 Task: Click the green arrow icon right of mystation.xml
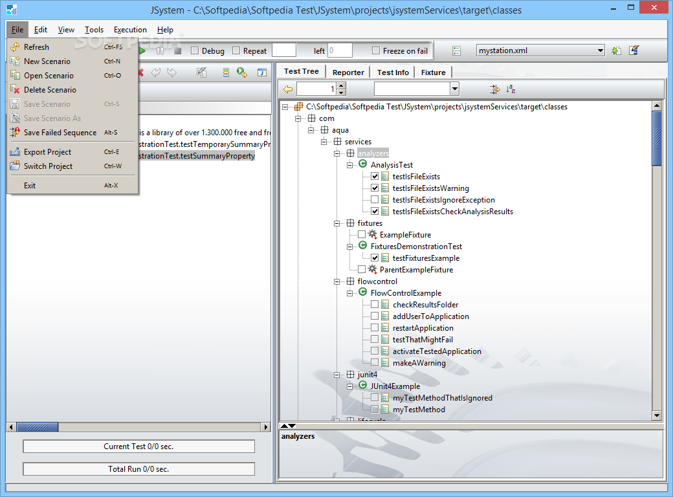point(616,50)
